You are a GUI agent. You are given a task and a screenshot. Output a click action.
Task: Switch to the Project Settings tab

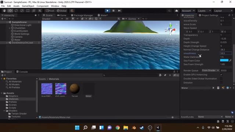coord(208,15)
